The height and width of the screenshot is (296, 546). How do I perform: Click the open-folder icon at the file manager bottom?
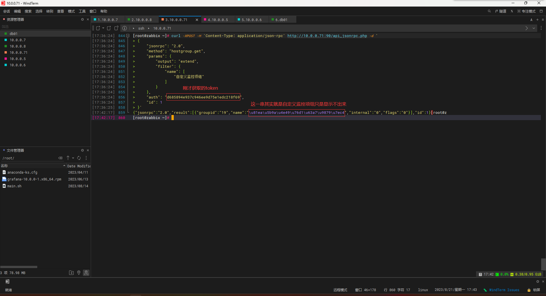tap(71, 273)
